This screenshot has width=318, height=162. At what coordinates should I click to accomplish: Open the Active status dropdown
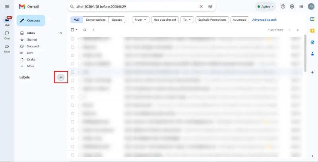[265, 6]
